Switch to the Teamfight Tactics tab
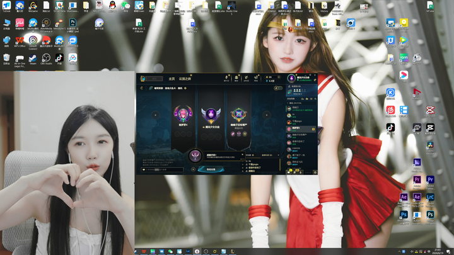 coord(185,79)
